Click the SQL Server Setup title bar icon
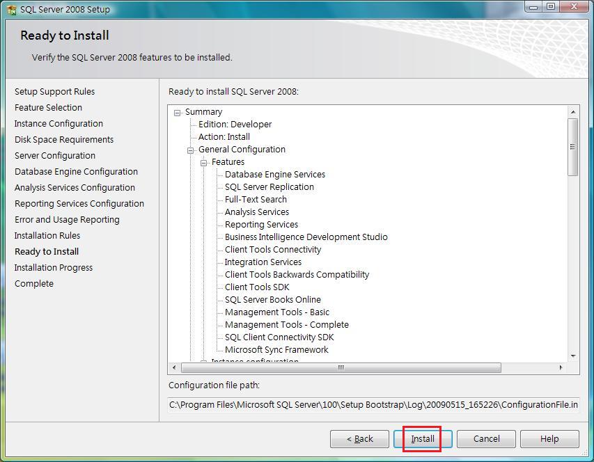Screen dimensions: 594x462 point(11,10)
